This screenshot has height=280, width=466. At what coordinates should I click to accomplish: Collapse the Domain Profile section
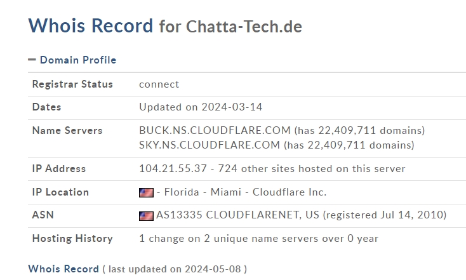32,60
